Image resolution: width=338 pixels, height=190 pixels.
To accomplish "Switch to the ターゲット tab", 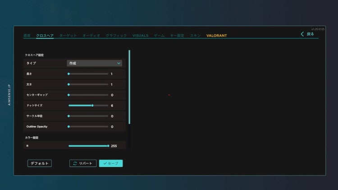I will pos(68,36).
